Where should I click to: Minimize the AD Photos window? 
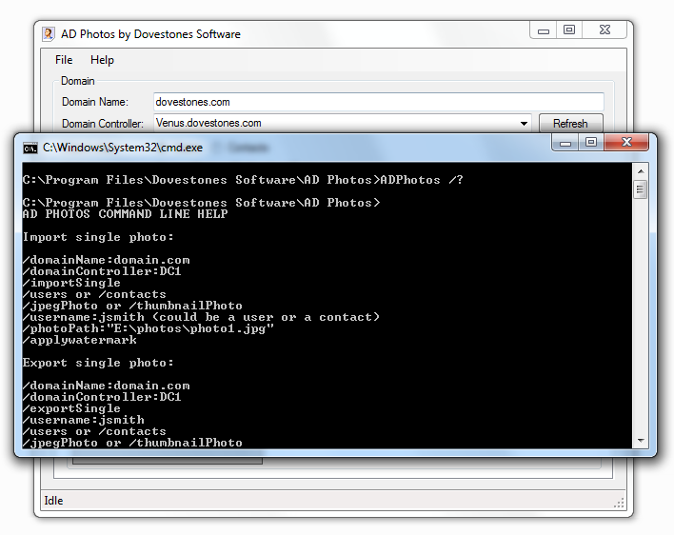pyautogui.click(x=544, y=30)
